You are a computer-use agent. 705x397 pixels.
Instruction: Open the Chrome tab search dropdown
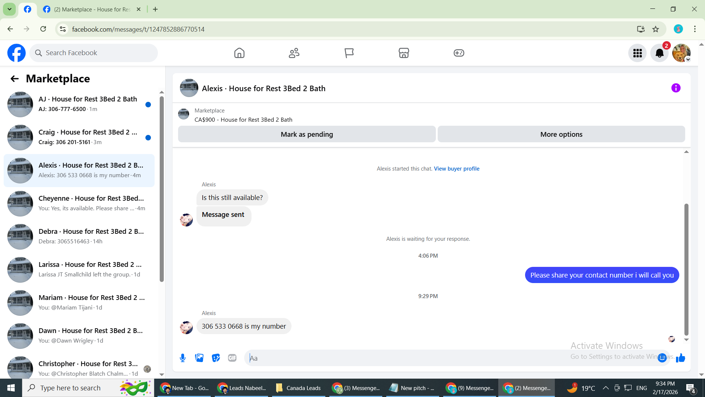pos(10,9)
